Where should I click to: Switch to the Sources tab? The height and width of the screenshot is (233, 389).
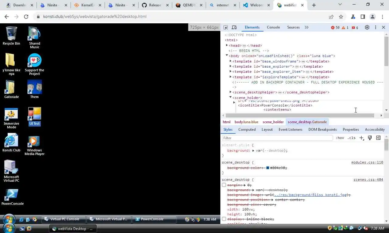click(x=293, y=27)
